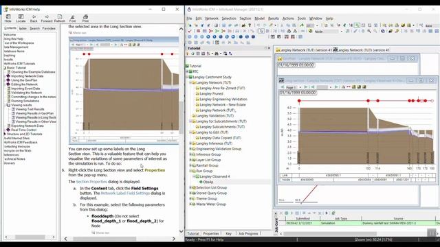
Task: Follow the green Properties link in Help text
Action: point(155,170)
